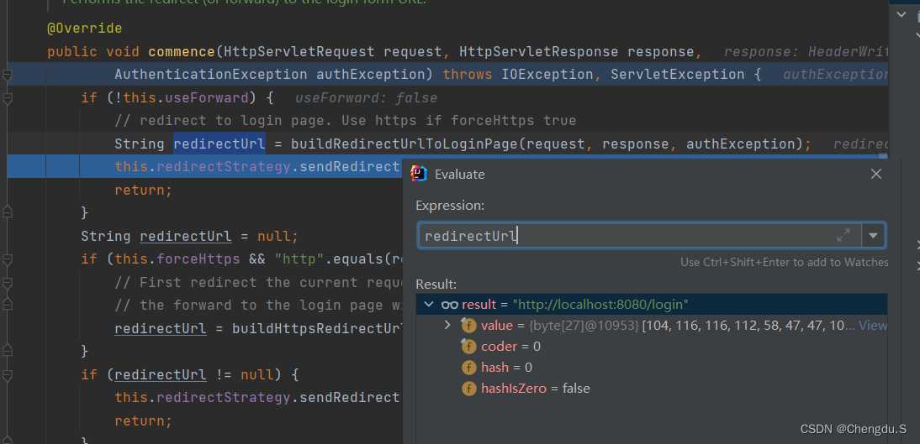The width and height of the screenshot is (920, 444).
Task: Click the commence method name
Action: point(182,51)
